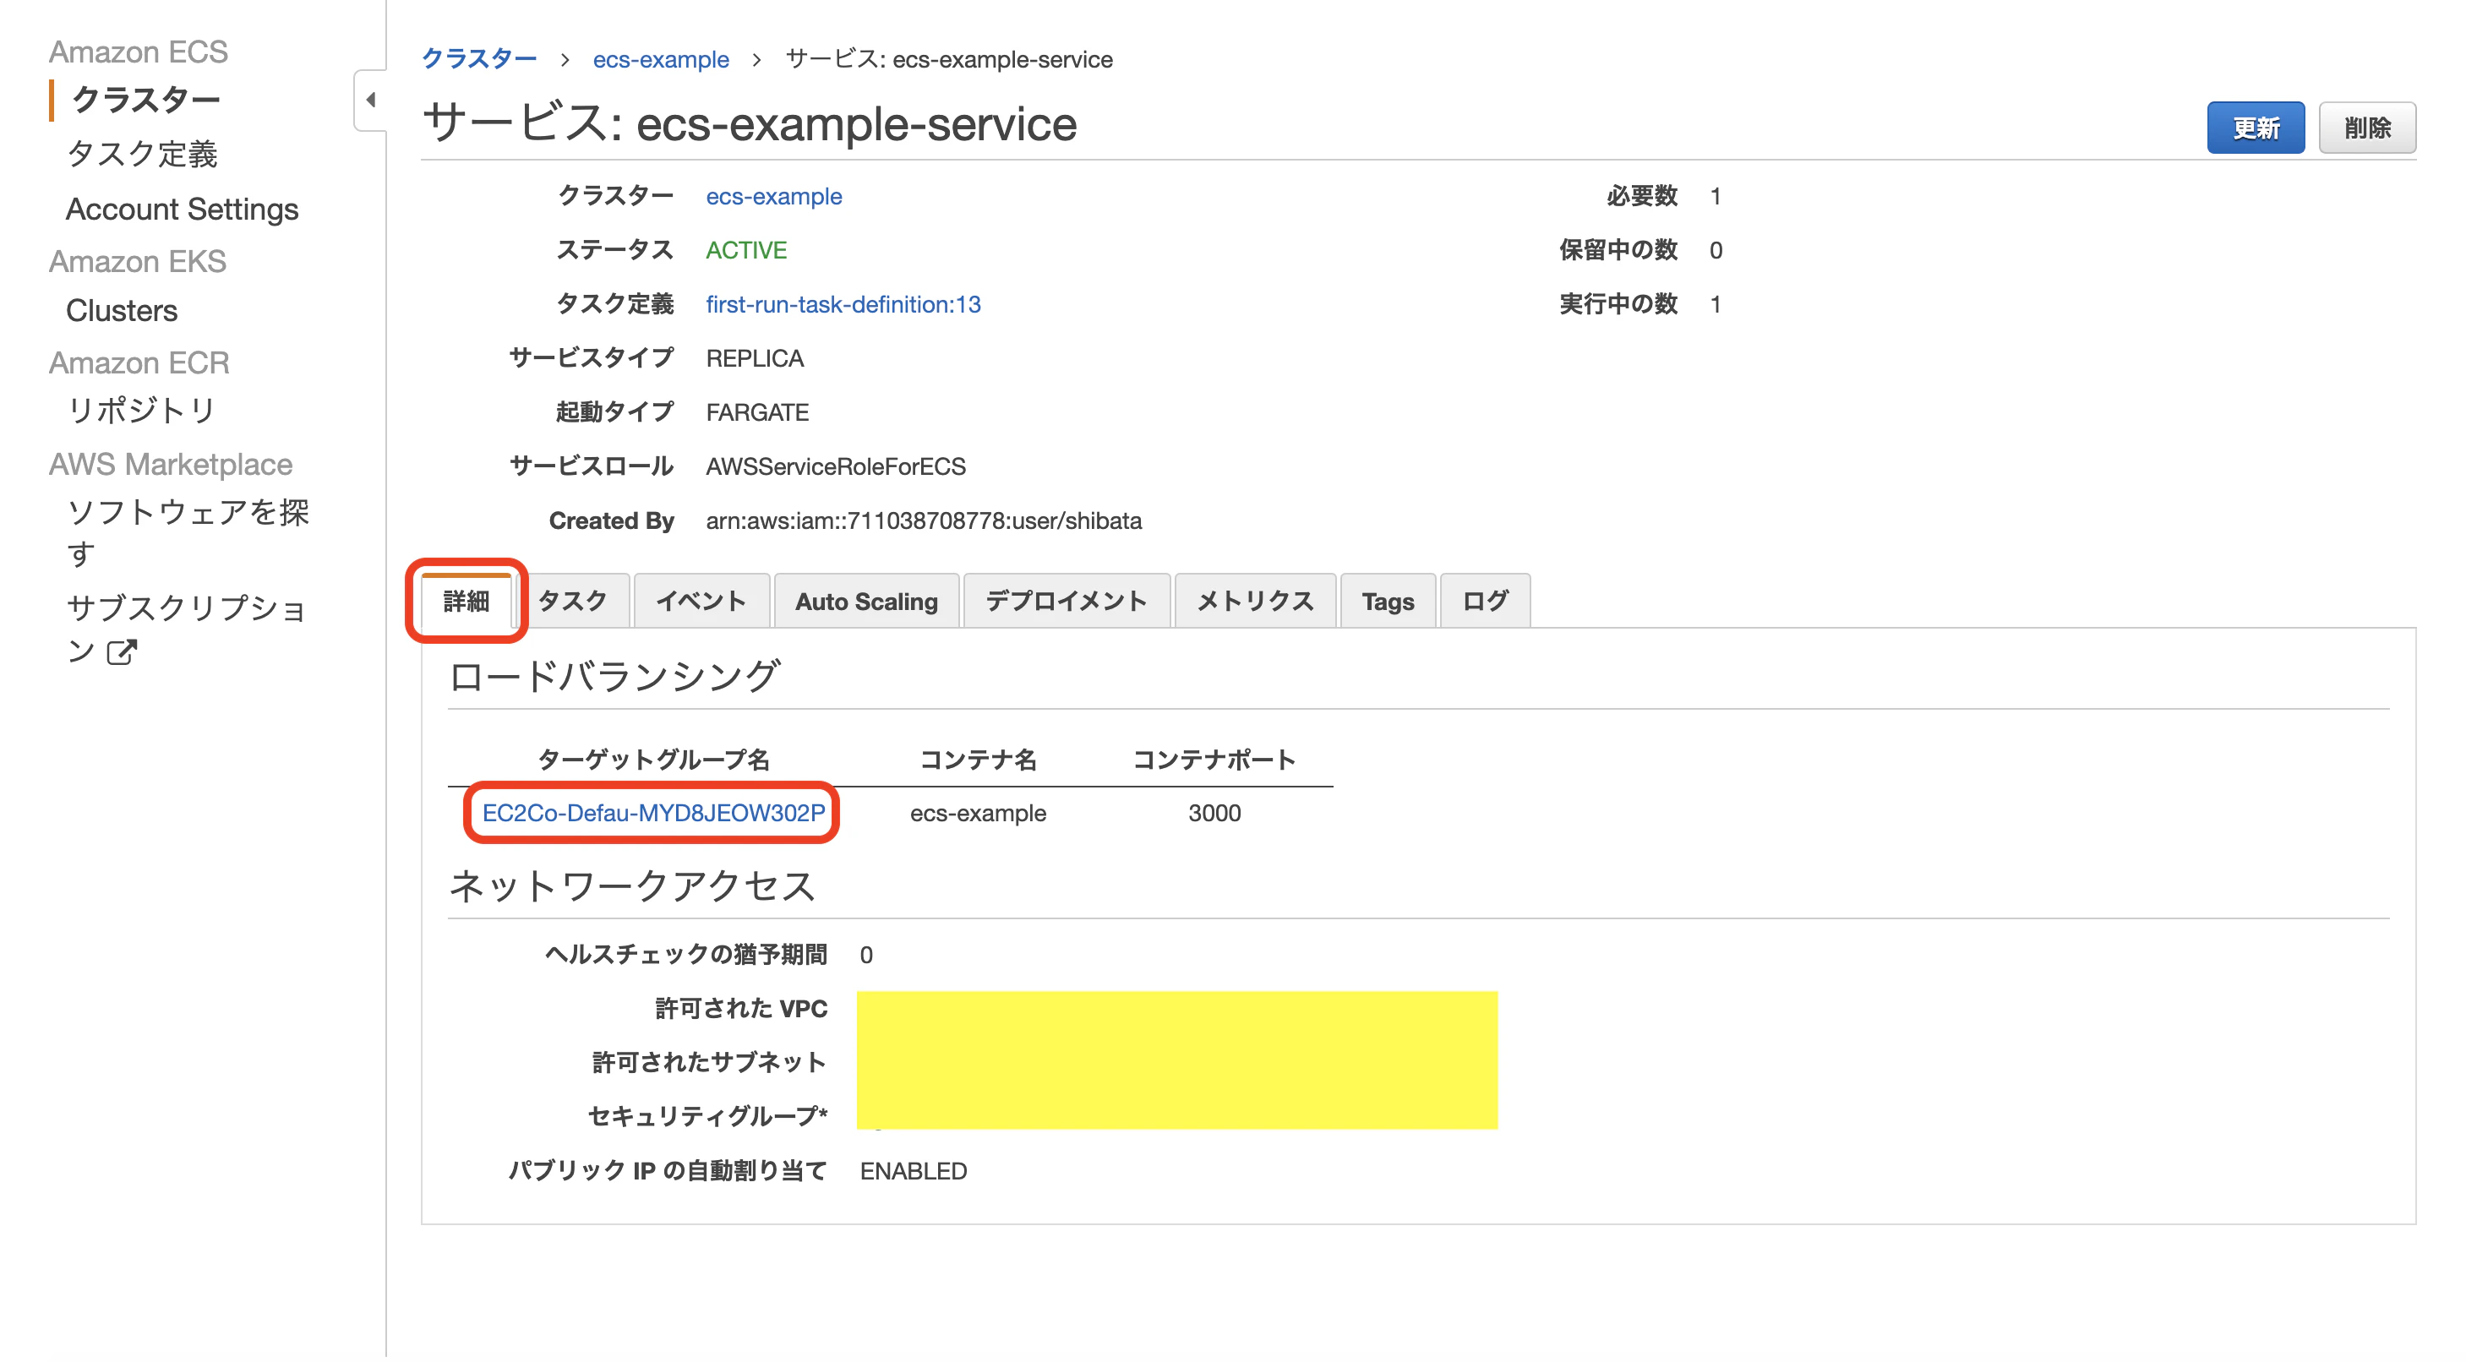Click the Created By ARN value
Viewport: 2466px width, 1362px height.
pos(923,520)
